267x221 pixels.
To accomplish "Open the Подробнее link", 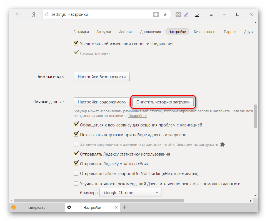I will click(138, 116).
